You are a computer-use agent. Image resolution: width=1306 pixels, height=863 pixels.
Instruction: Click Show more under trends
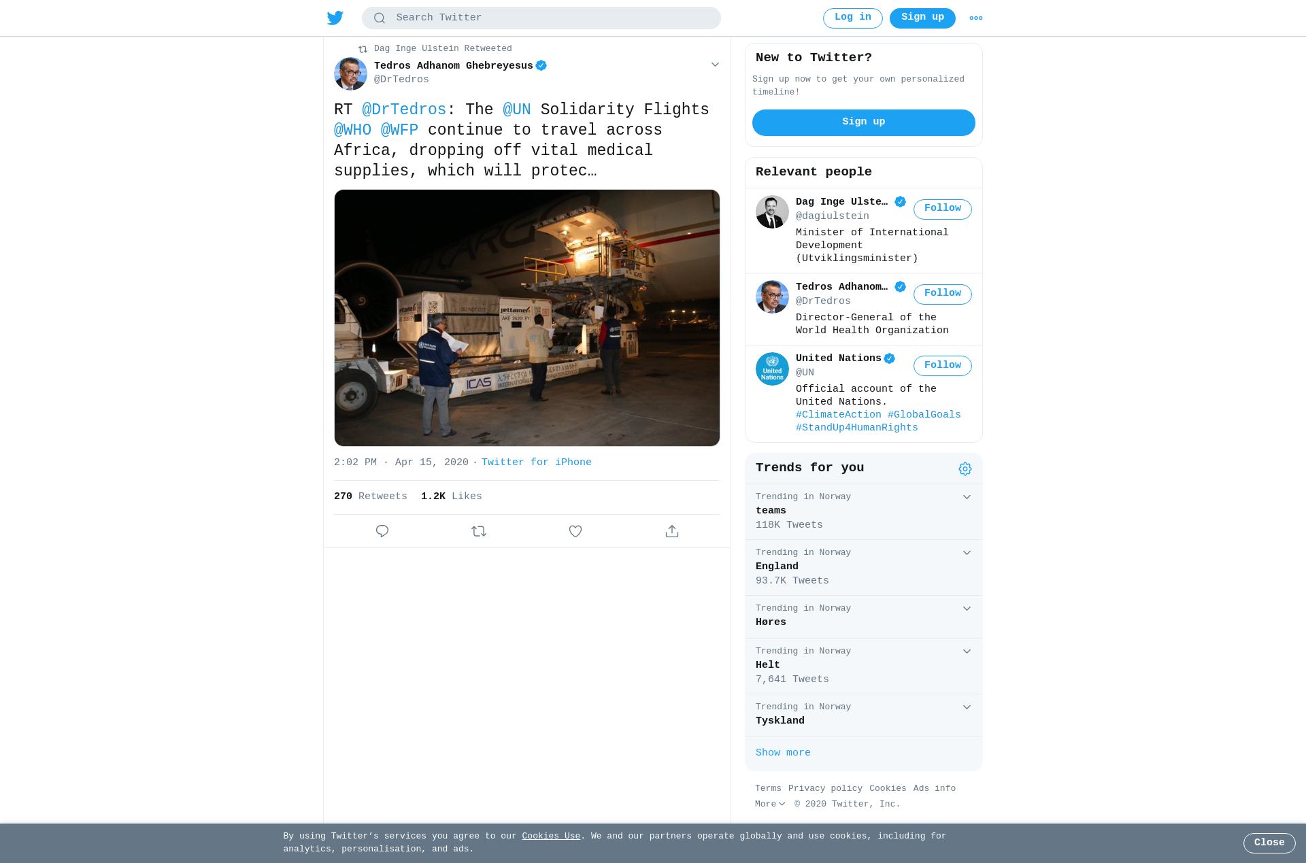coord(783,753)
